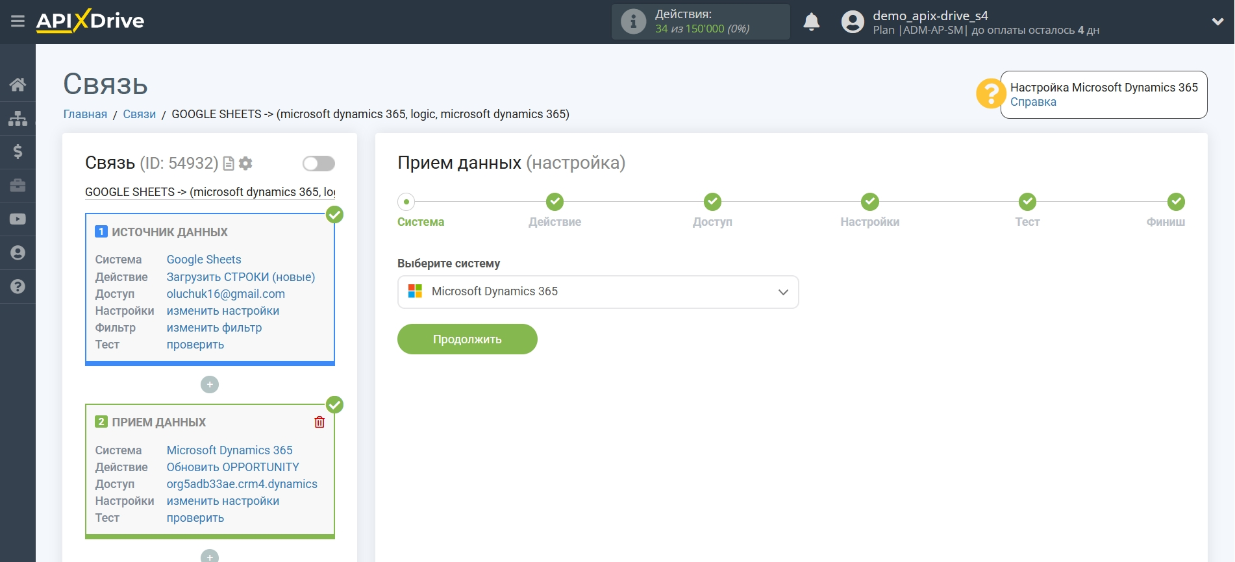Add a block between source and receiver

(210, 385)
